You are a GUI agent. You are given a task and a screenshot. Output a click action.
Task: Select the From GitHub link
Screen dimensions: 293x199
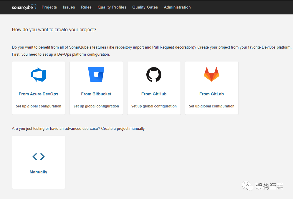154,94
